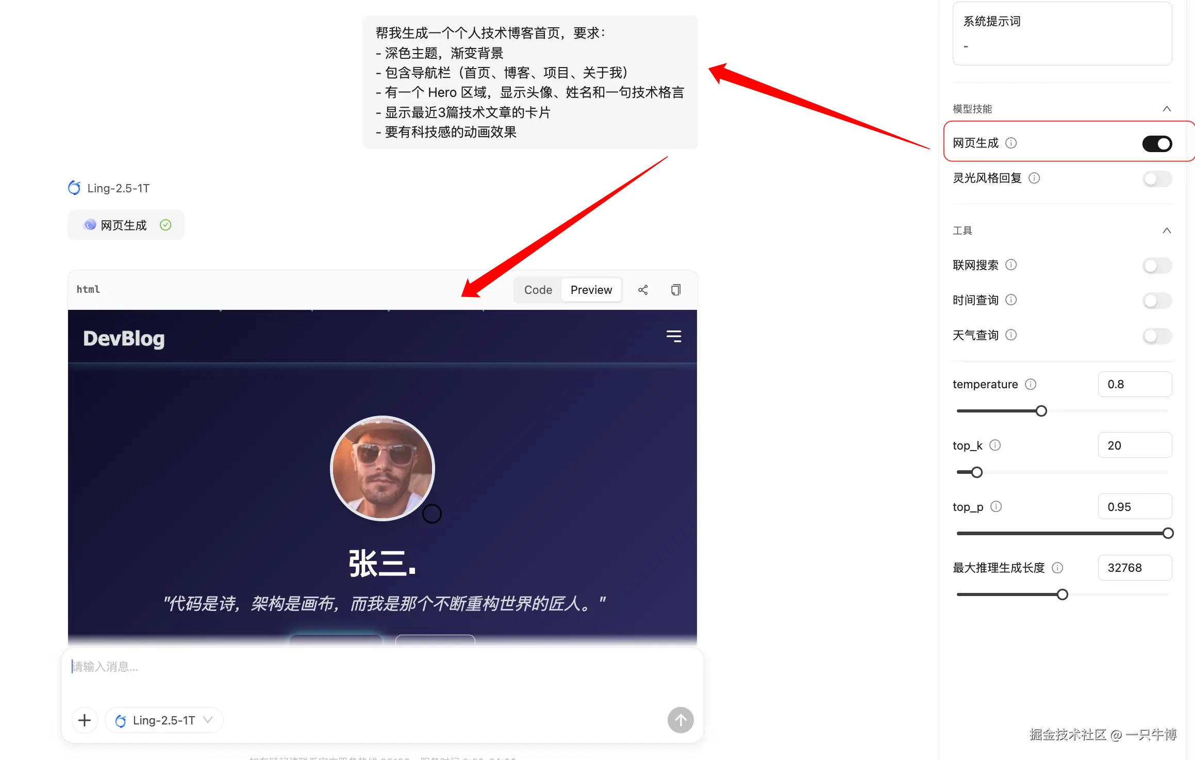
Task: Switch to the Code tab
Action: (x=538, y=289)
